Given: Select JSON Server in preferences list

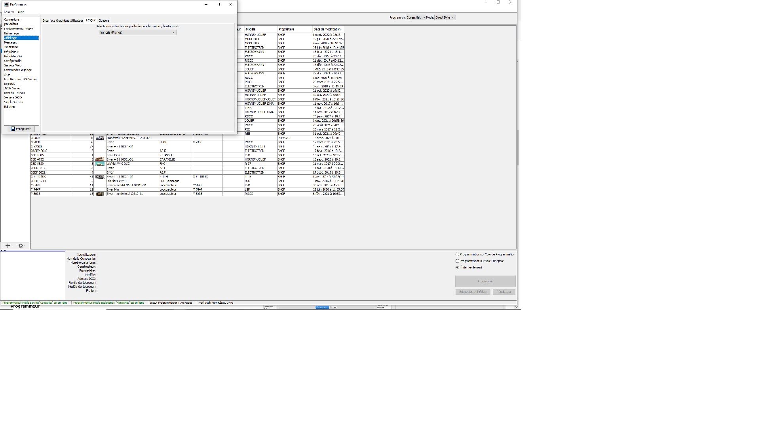Looking at the screenshot, I should (x=21, y=89).
